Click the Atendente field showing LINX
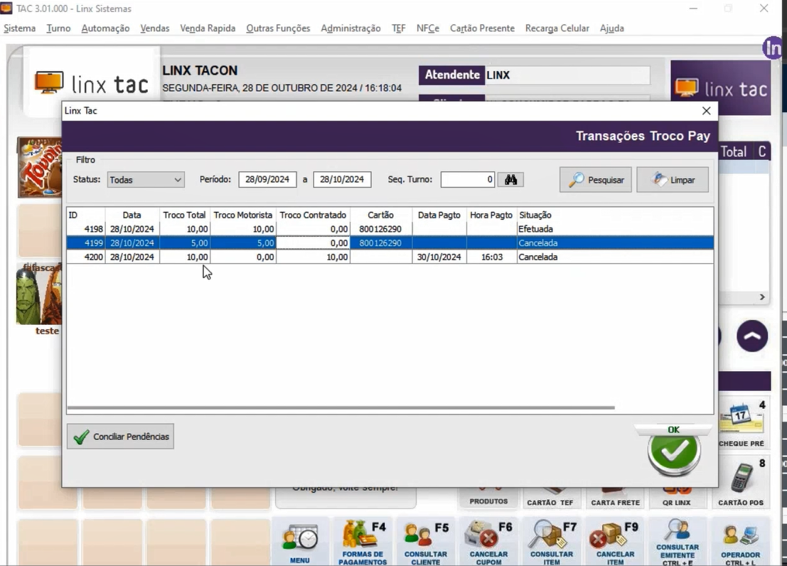787x566 pixels. tap(567, 75)
